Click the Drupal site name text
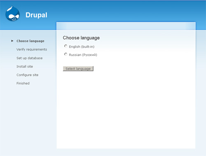The height and width of the screenshot is (156, 206). point(36,15)
